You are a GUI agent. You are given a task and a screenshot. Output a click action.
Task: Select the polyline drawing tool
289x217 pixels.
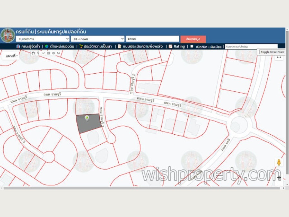pyautogui.click(x=43, y=53)
